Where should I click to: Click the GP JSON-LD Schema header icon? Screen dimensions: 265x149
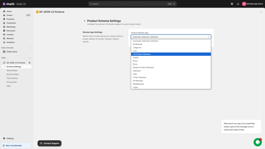pyautogui.click(x=37, y=12)
